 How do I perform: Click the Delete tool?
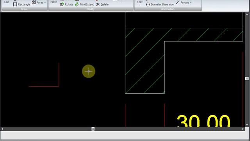tap(102, 4)
